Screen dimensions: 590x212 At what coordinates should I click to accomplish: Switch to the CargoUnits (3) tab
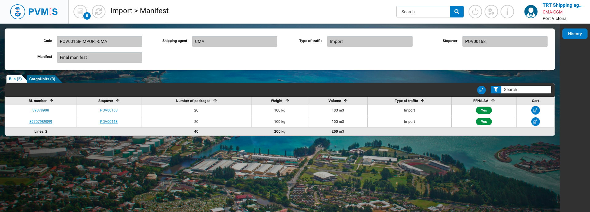coord(42,79)
